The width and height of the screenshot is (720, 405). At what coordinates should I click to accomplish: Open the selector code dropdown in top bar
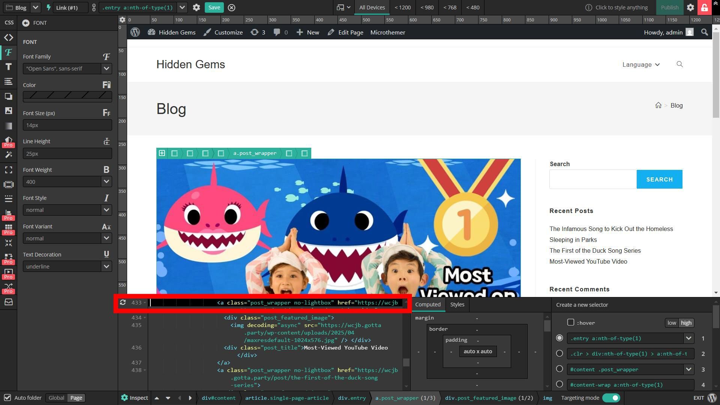(182, 7)
